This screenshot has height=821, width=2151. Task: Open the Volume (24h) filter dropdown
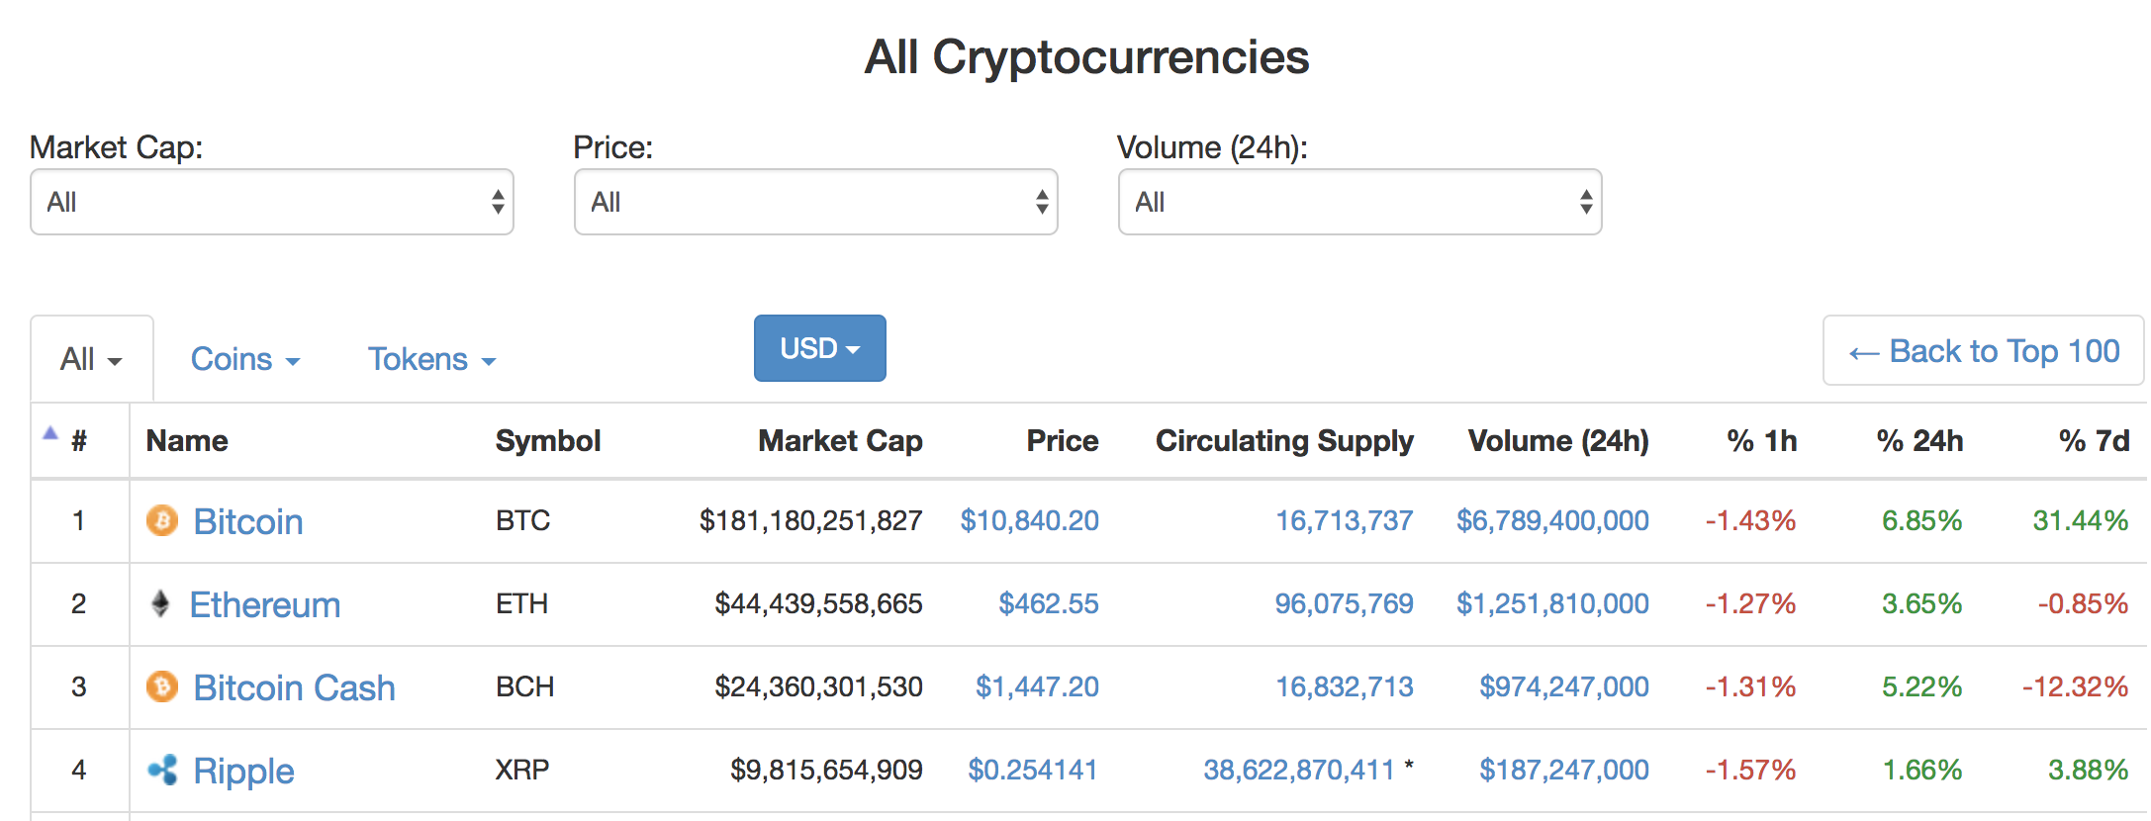click(x=1360, y=202)
